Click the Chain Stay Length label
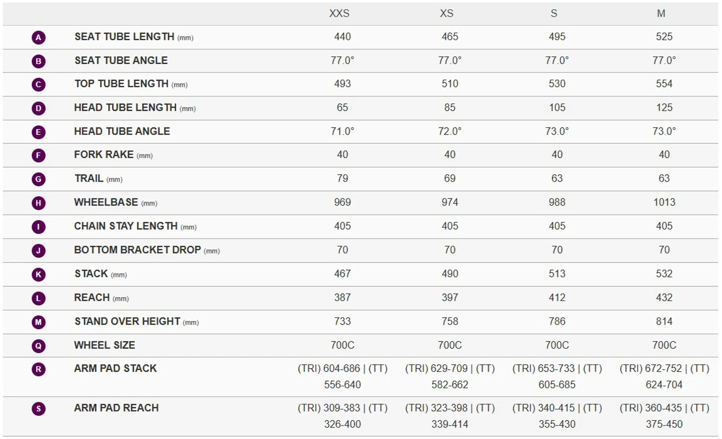722x439 pixels. pyautogui.click(x=135, y=226)
